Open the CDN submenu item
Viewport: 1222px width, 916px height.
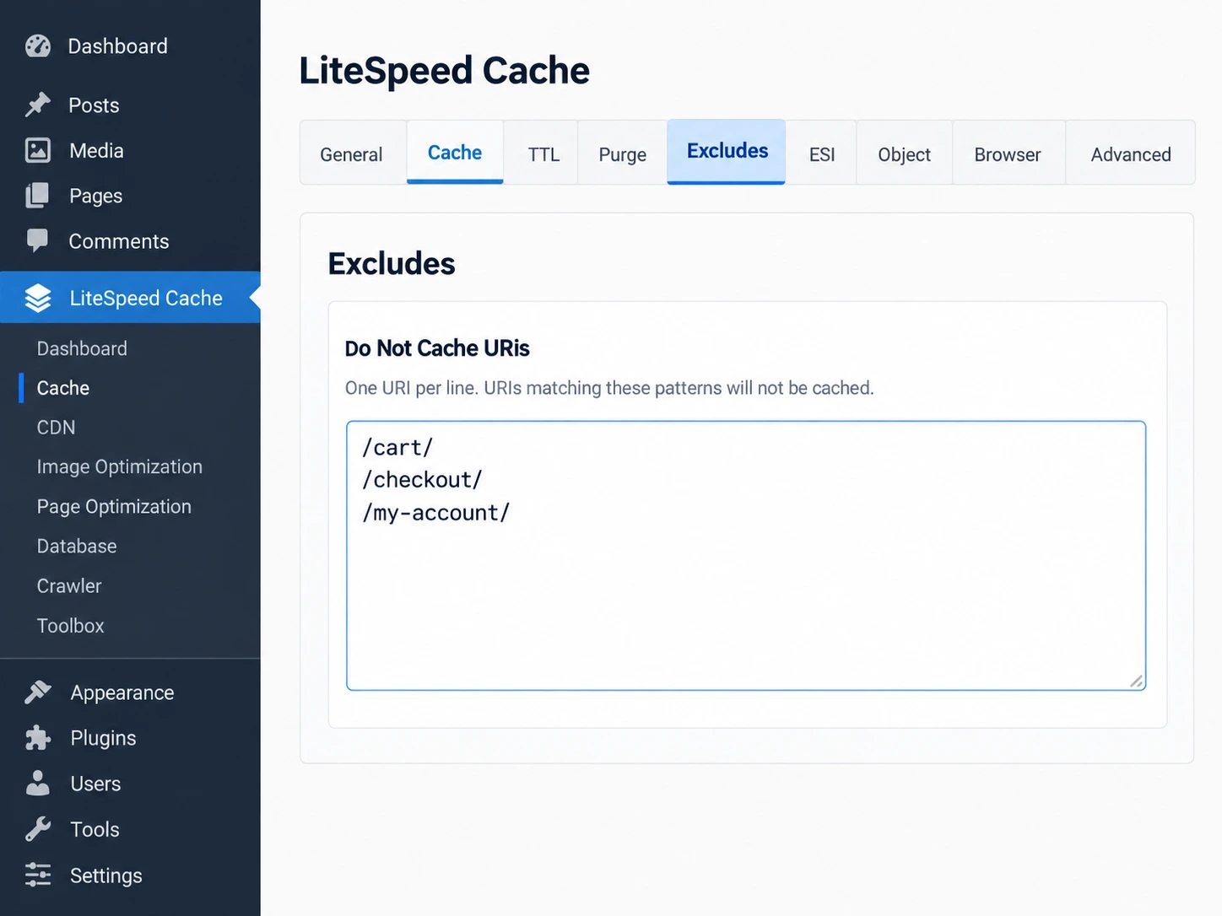coord(56,428)
